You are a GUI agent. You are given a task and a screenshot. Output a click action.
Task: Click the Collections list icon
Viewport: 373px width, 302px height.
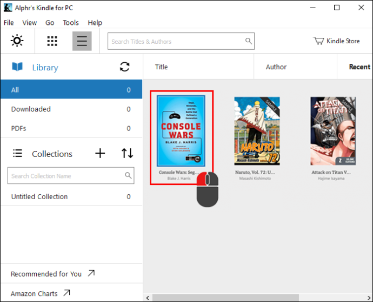(17, 153)
